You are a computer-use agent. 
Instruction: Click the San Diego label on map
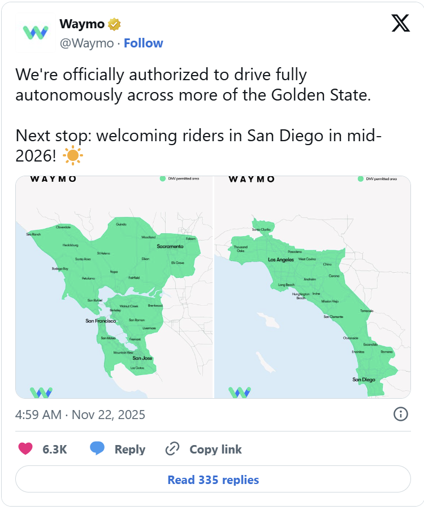364,380
